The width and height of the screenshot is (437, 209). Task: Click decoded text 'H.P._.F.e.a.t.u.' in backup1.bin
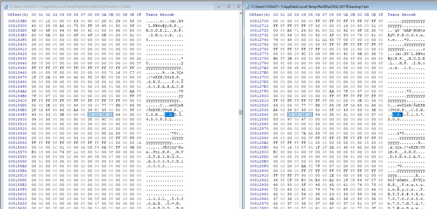(406, 185)
